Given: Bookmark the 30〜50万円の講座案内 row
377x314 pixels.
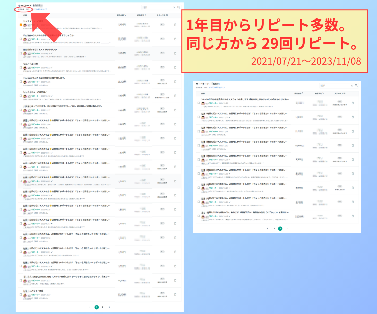Looking at the screenshot, I should pos(199,103).
